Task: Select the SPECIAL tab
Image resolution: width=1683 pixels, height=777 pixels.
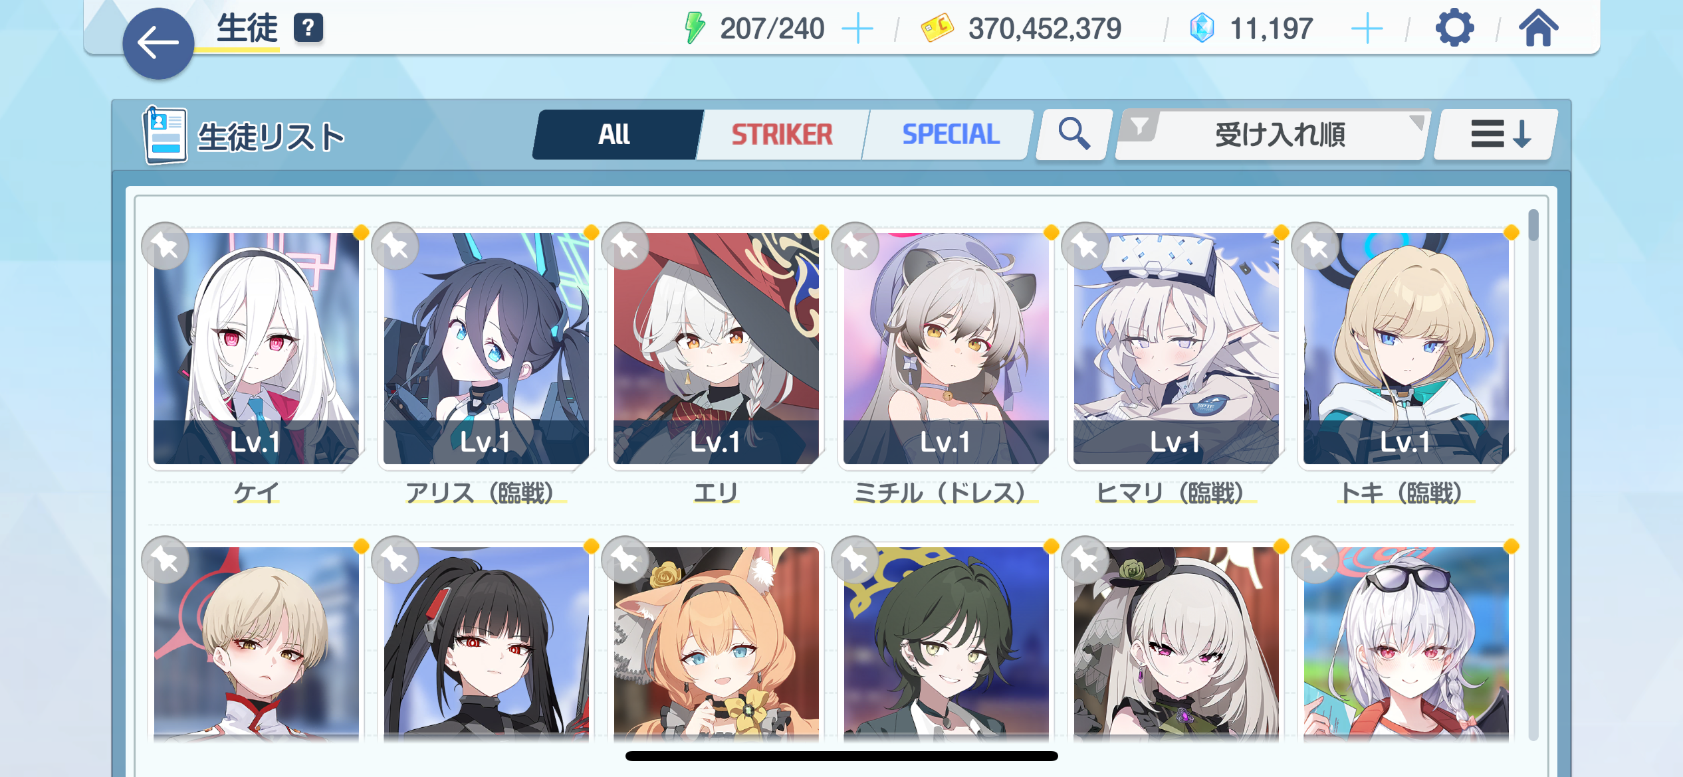Action: tap(950, 135)
